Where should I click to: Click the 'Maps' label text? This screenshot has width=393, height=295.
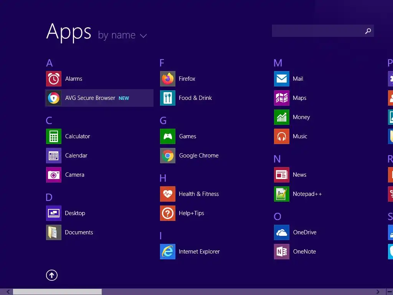pyautogui.click(x=299, y=98)
